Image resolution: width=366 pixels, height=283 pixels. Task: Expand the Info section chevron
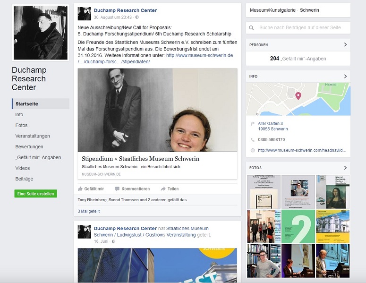tap(346, 77)
